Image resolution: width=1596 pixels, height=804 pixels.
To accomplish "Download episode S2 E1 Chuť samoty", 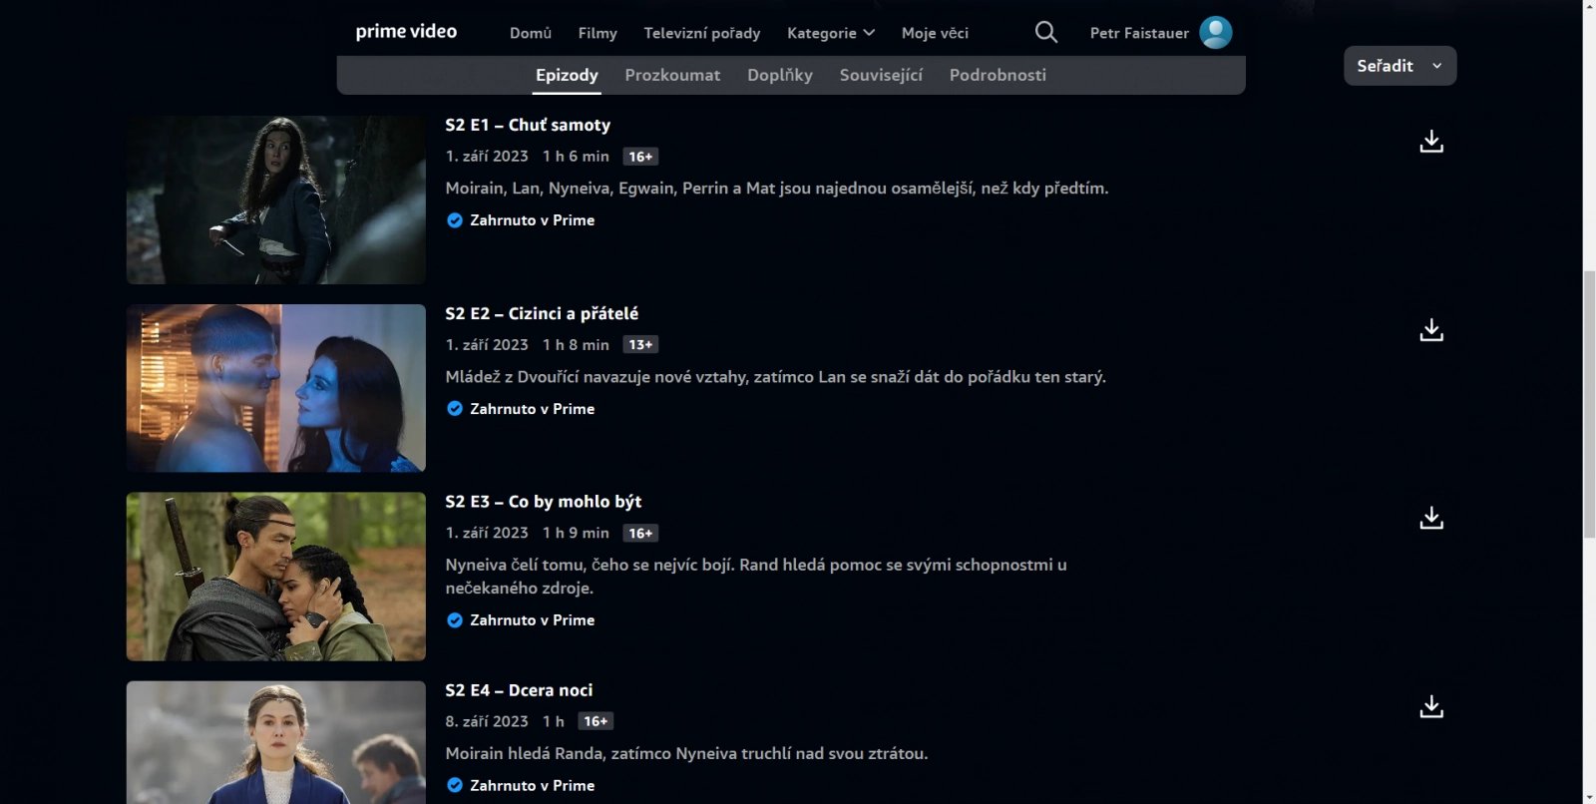I will click(1431, 142).
